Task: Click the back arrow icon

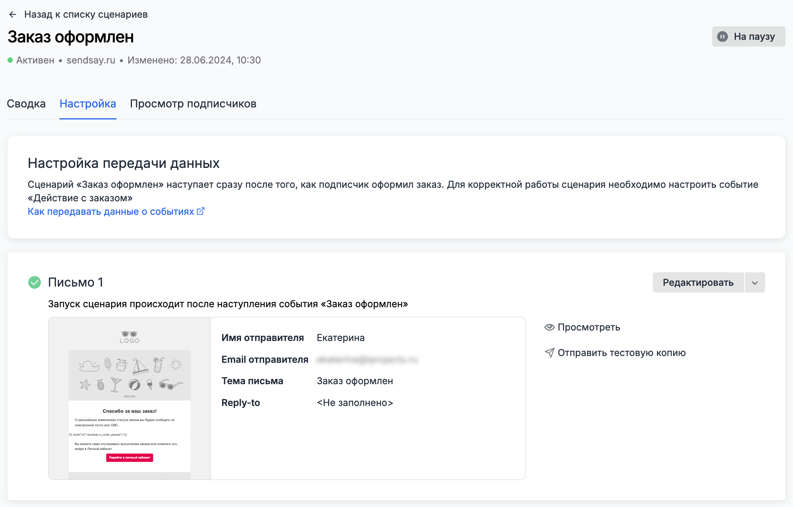Action: pyautogui.click(x=13, y=15)
